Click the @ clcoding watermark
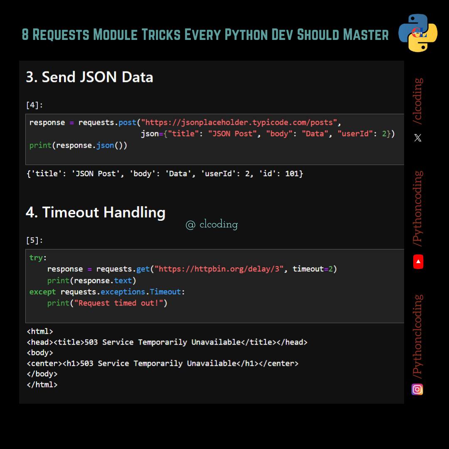Screen dimensions: 449x449 (212, 224)
